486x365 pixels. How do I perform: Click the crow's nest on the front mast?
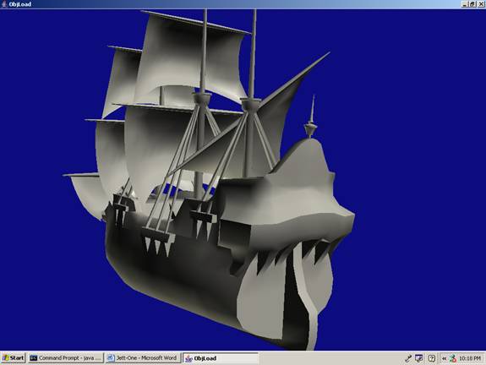(248, 104)
